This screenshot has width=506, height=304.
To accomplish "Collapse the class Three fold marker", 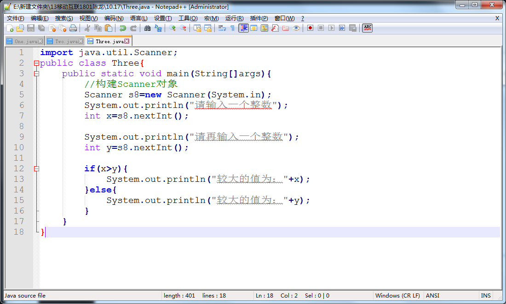I will click(x=36, y=63).
